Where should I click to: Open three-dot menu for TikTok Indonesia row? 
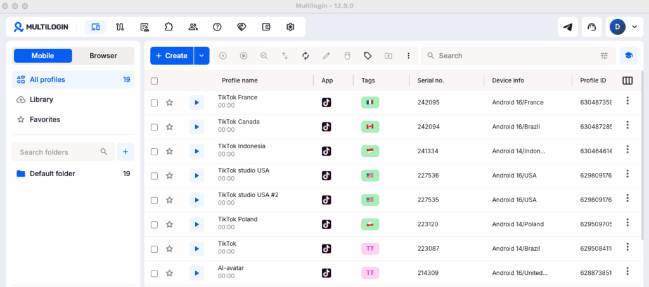tap(627, 150)
